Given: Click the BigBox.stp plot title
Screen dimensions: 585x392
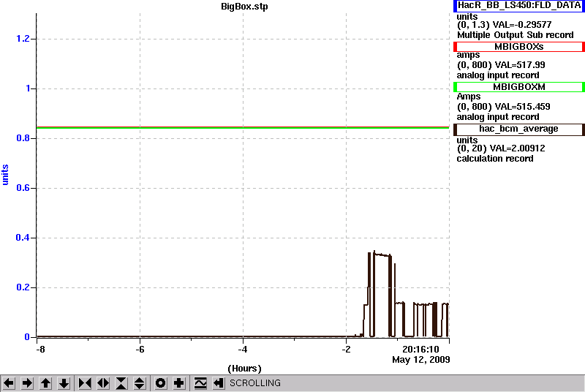Looking at the screenshot, I should pyautogui.click(x=244, y=7).
